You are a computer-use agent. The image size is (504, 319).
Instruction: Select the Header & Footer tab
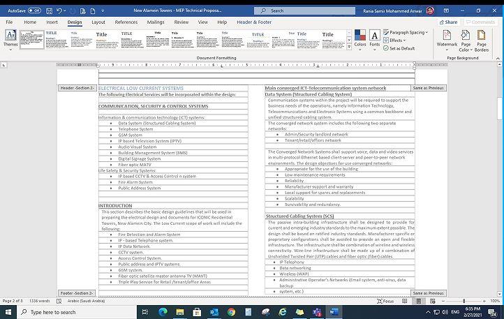(x=254, y=22)
